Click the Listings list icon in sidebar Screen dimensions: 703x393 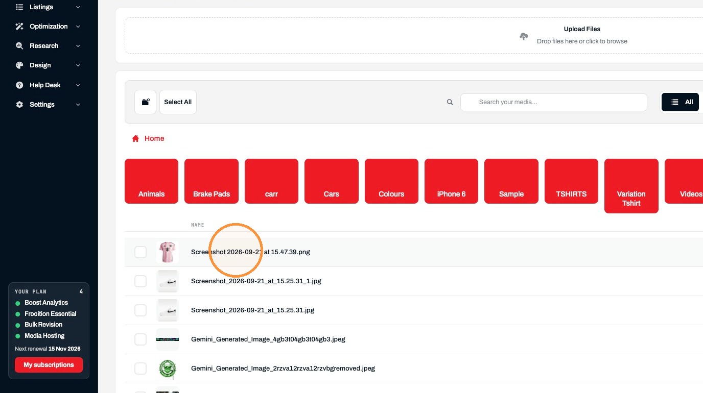pos(19,7)
